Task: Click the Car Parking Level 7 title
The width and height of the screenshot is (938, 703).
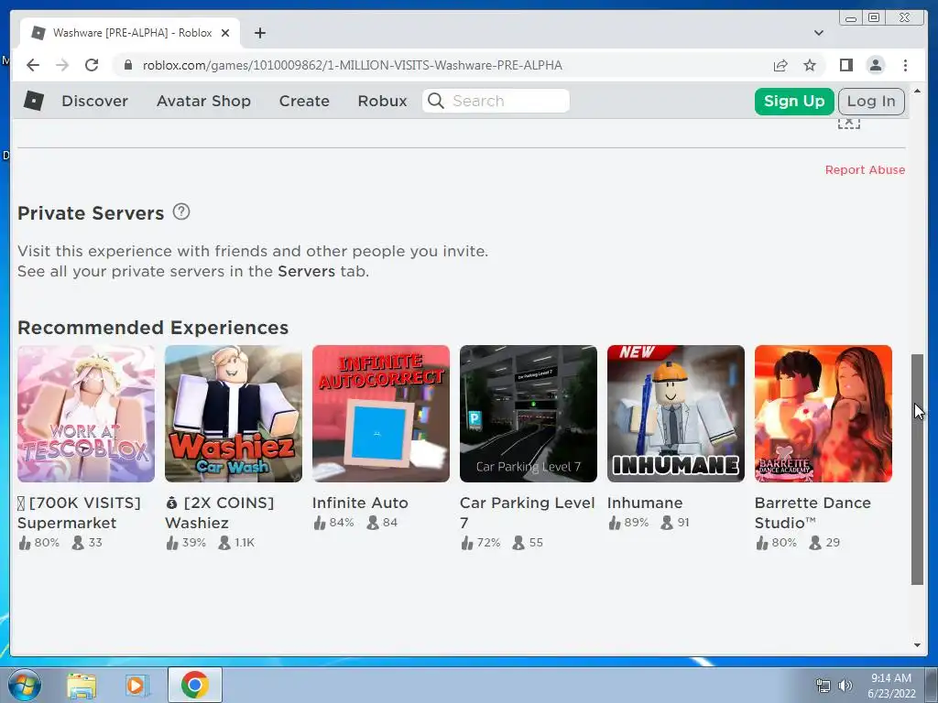Action: point(527,513)
